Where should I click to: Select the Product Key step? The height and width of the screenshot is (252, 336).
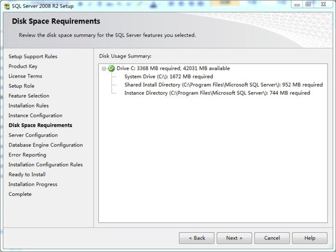click(x=23, y=67)
